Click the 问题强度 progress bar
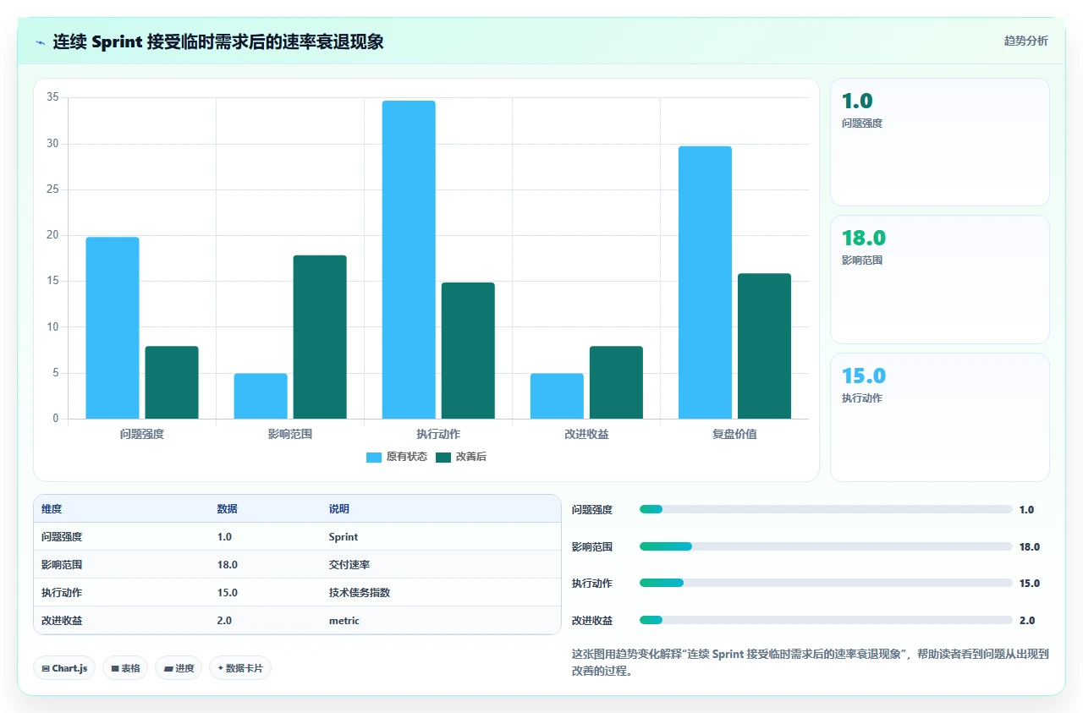The height and width of the screenshot is (713, 1083). tap(826, 509)
